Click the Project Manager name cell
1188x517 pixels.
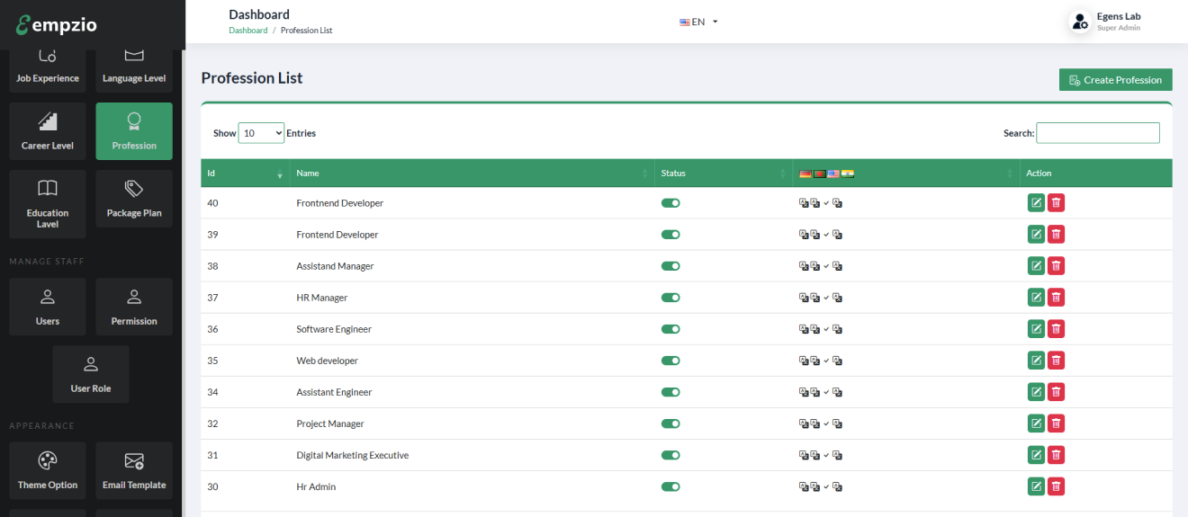(x=330, y=423)
